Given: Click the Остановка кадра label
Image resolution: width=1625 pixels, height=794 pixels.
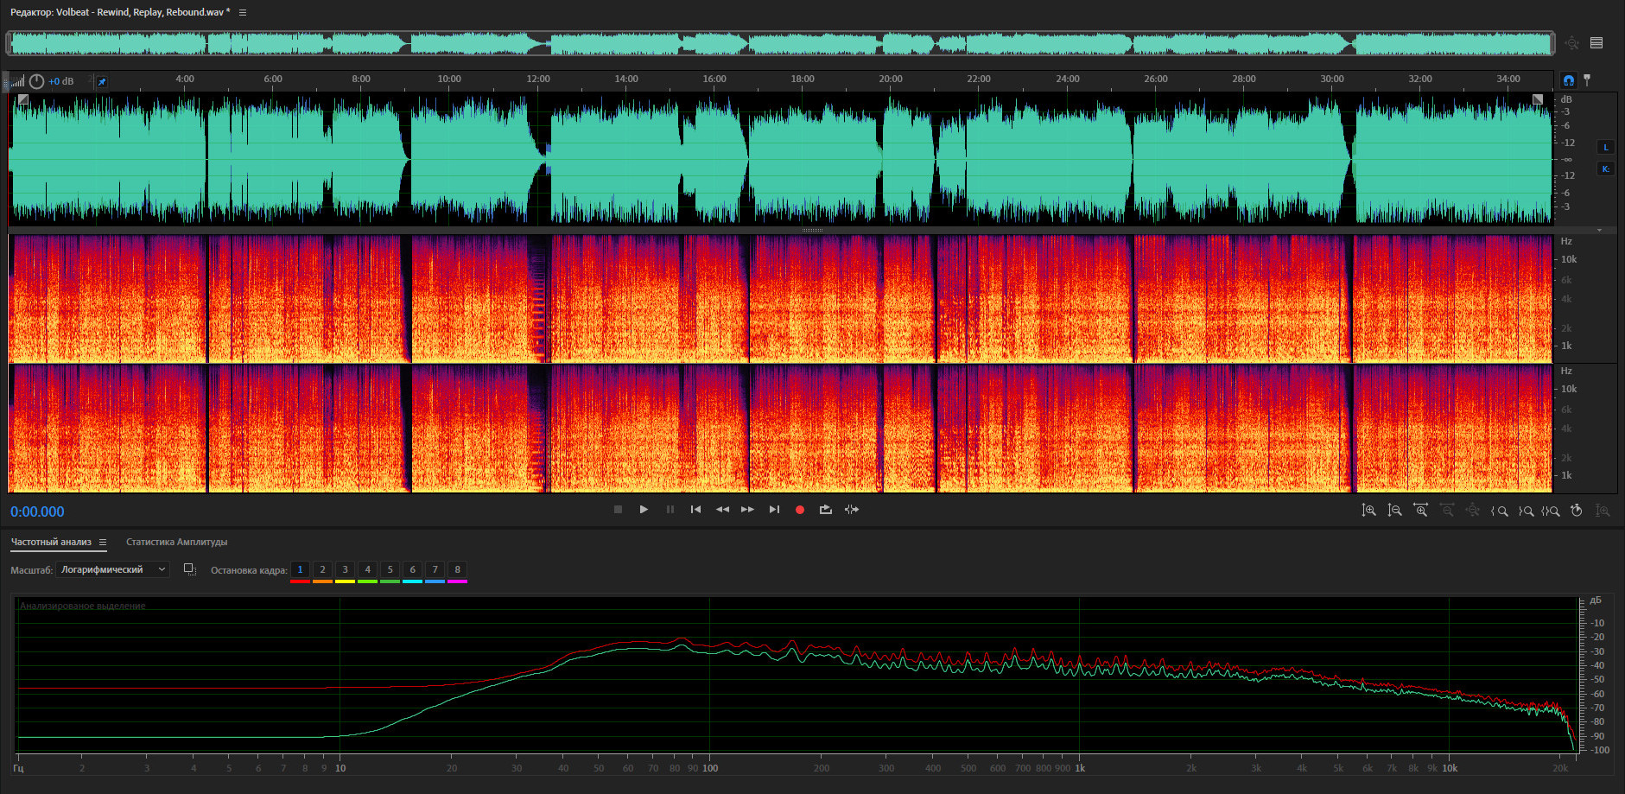Looking at the screenshot, I should pyautogui.click(x=249, y=570).
